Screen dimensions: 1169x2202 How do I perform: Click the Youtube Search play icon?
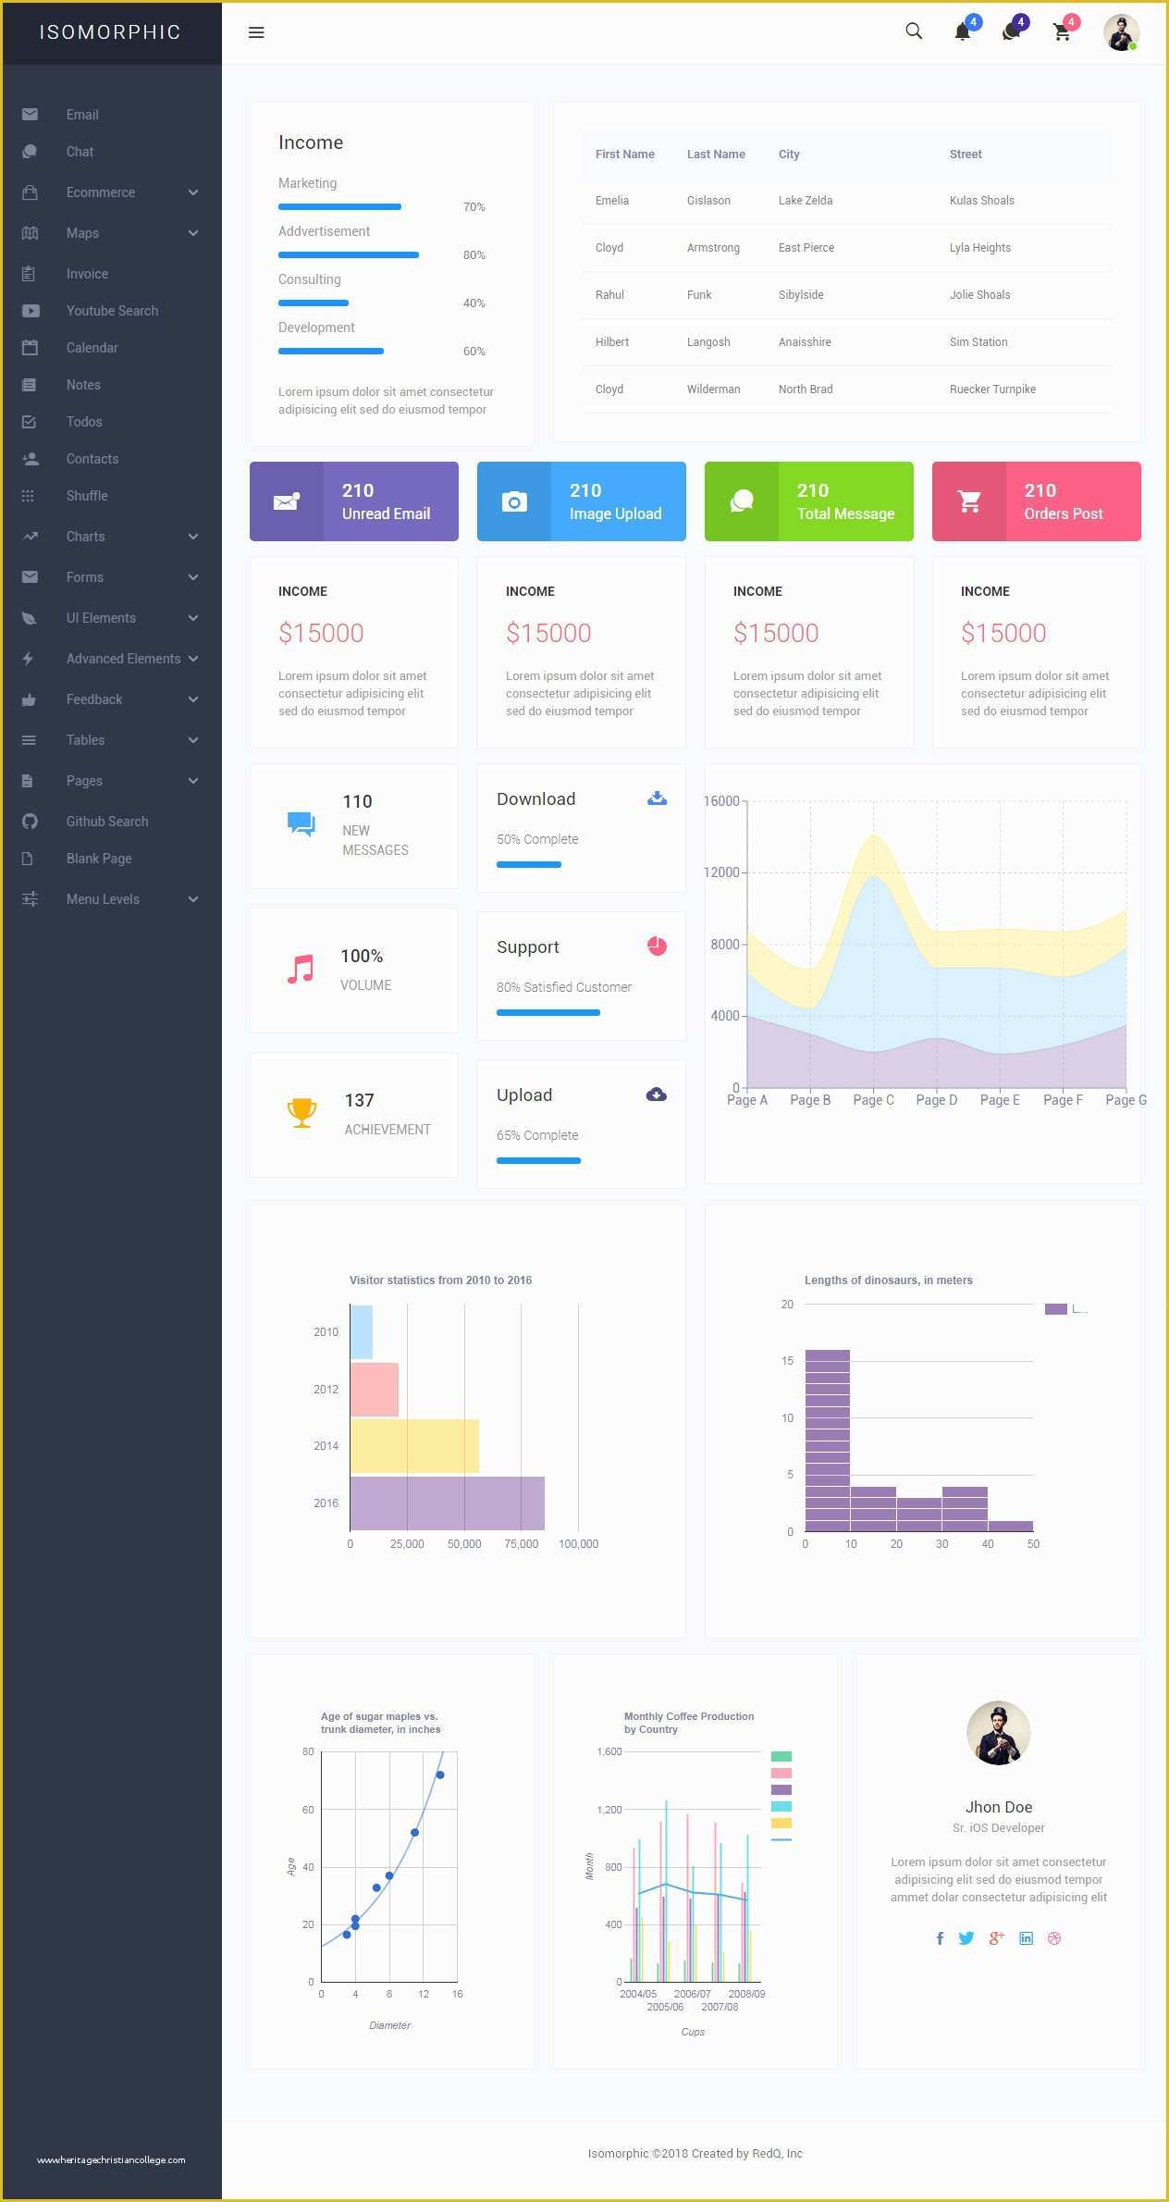click(31, 311)
